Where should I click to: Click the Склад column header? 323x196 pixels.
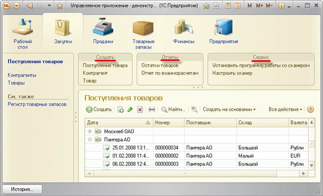[x=262, y=122]
